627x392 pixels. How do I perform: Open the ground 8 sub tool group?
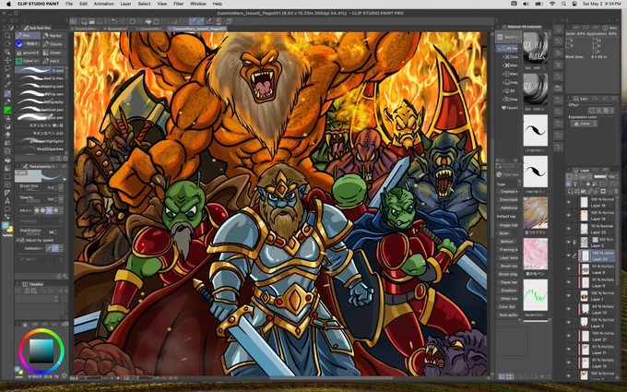click(28, 53)
